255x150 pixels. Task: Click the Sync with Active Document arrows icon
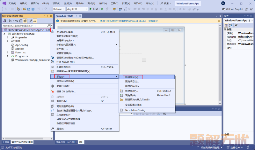point(17,21)
